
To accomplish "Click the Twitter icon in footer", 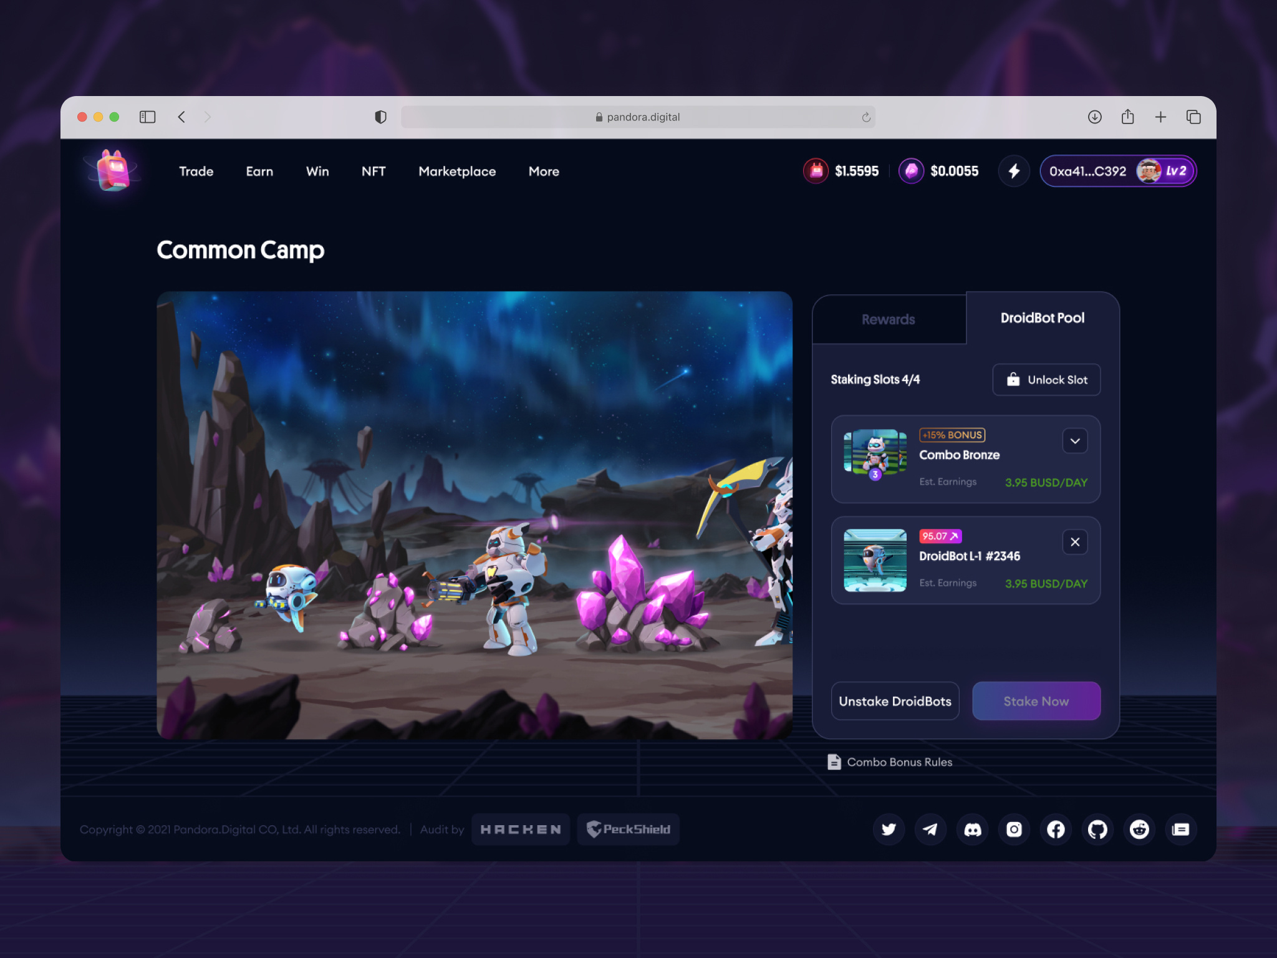I will pyautogui.click(x=889, y=830).
